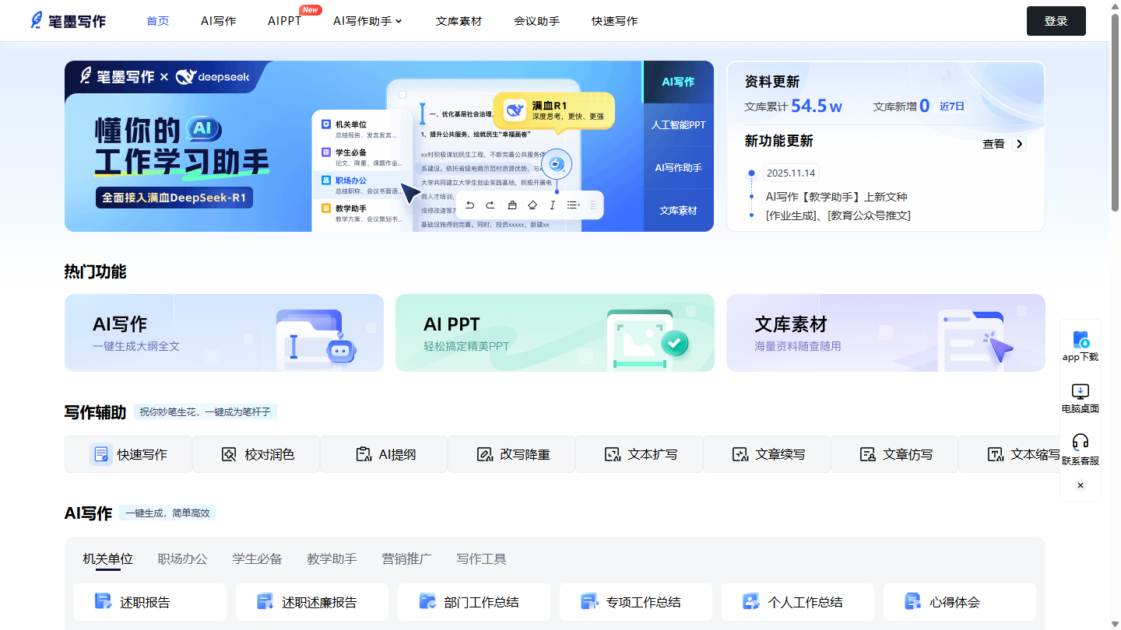Click the 部门工作总结 icon
The height and width of the screenshot is (630, 1121).
(x=427, y=601)
